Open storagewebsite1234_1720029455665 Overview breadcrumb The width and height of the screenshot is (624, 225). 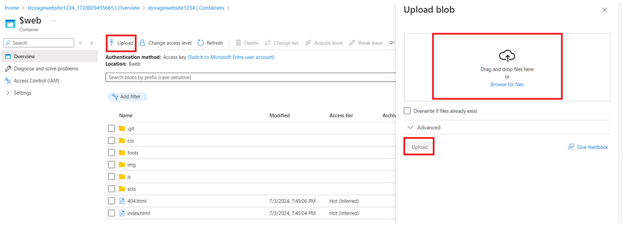coord(83,7)
